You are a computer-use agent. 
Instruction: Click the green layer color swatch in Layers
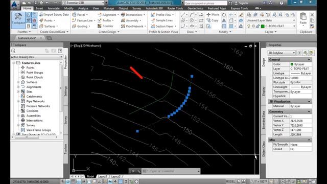point(263,26)
